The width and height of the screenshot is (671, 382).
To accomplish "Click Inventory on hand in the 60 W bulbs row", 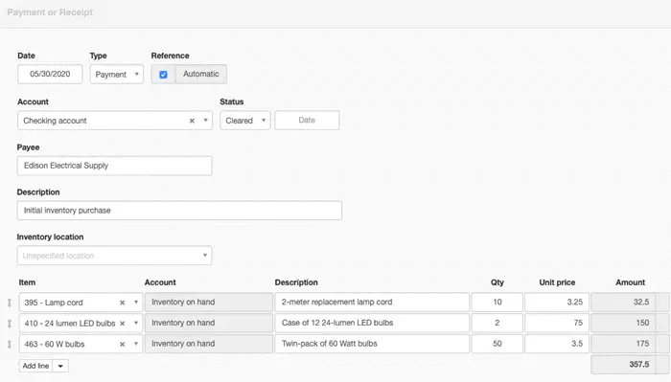I will [209, 344].
